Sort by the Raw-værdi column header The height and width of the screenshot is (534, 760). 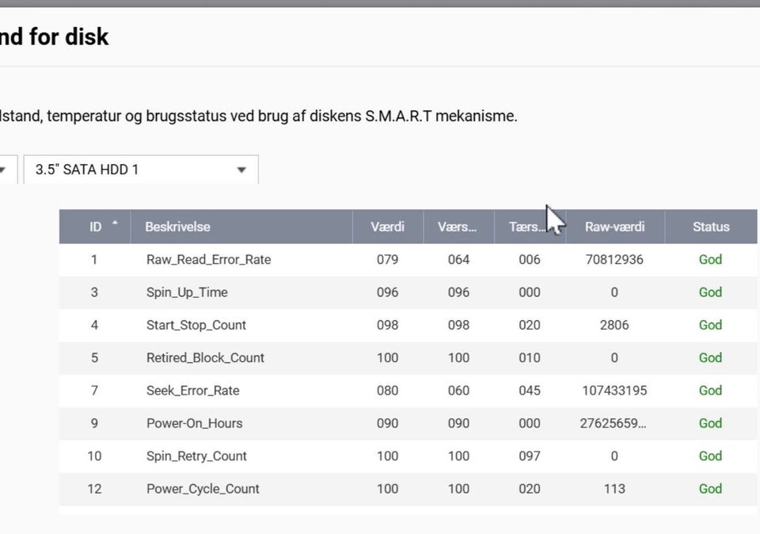[x=614, y=227]
